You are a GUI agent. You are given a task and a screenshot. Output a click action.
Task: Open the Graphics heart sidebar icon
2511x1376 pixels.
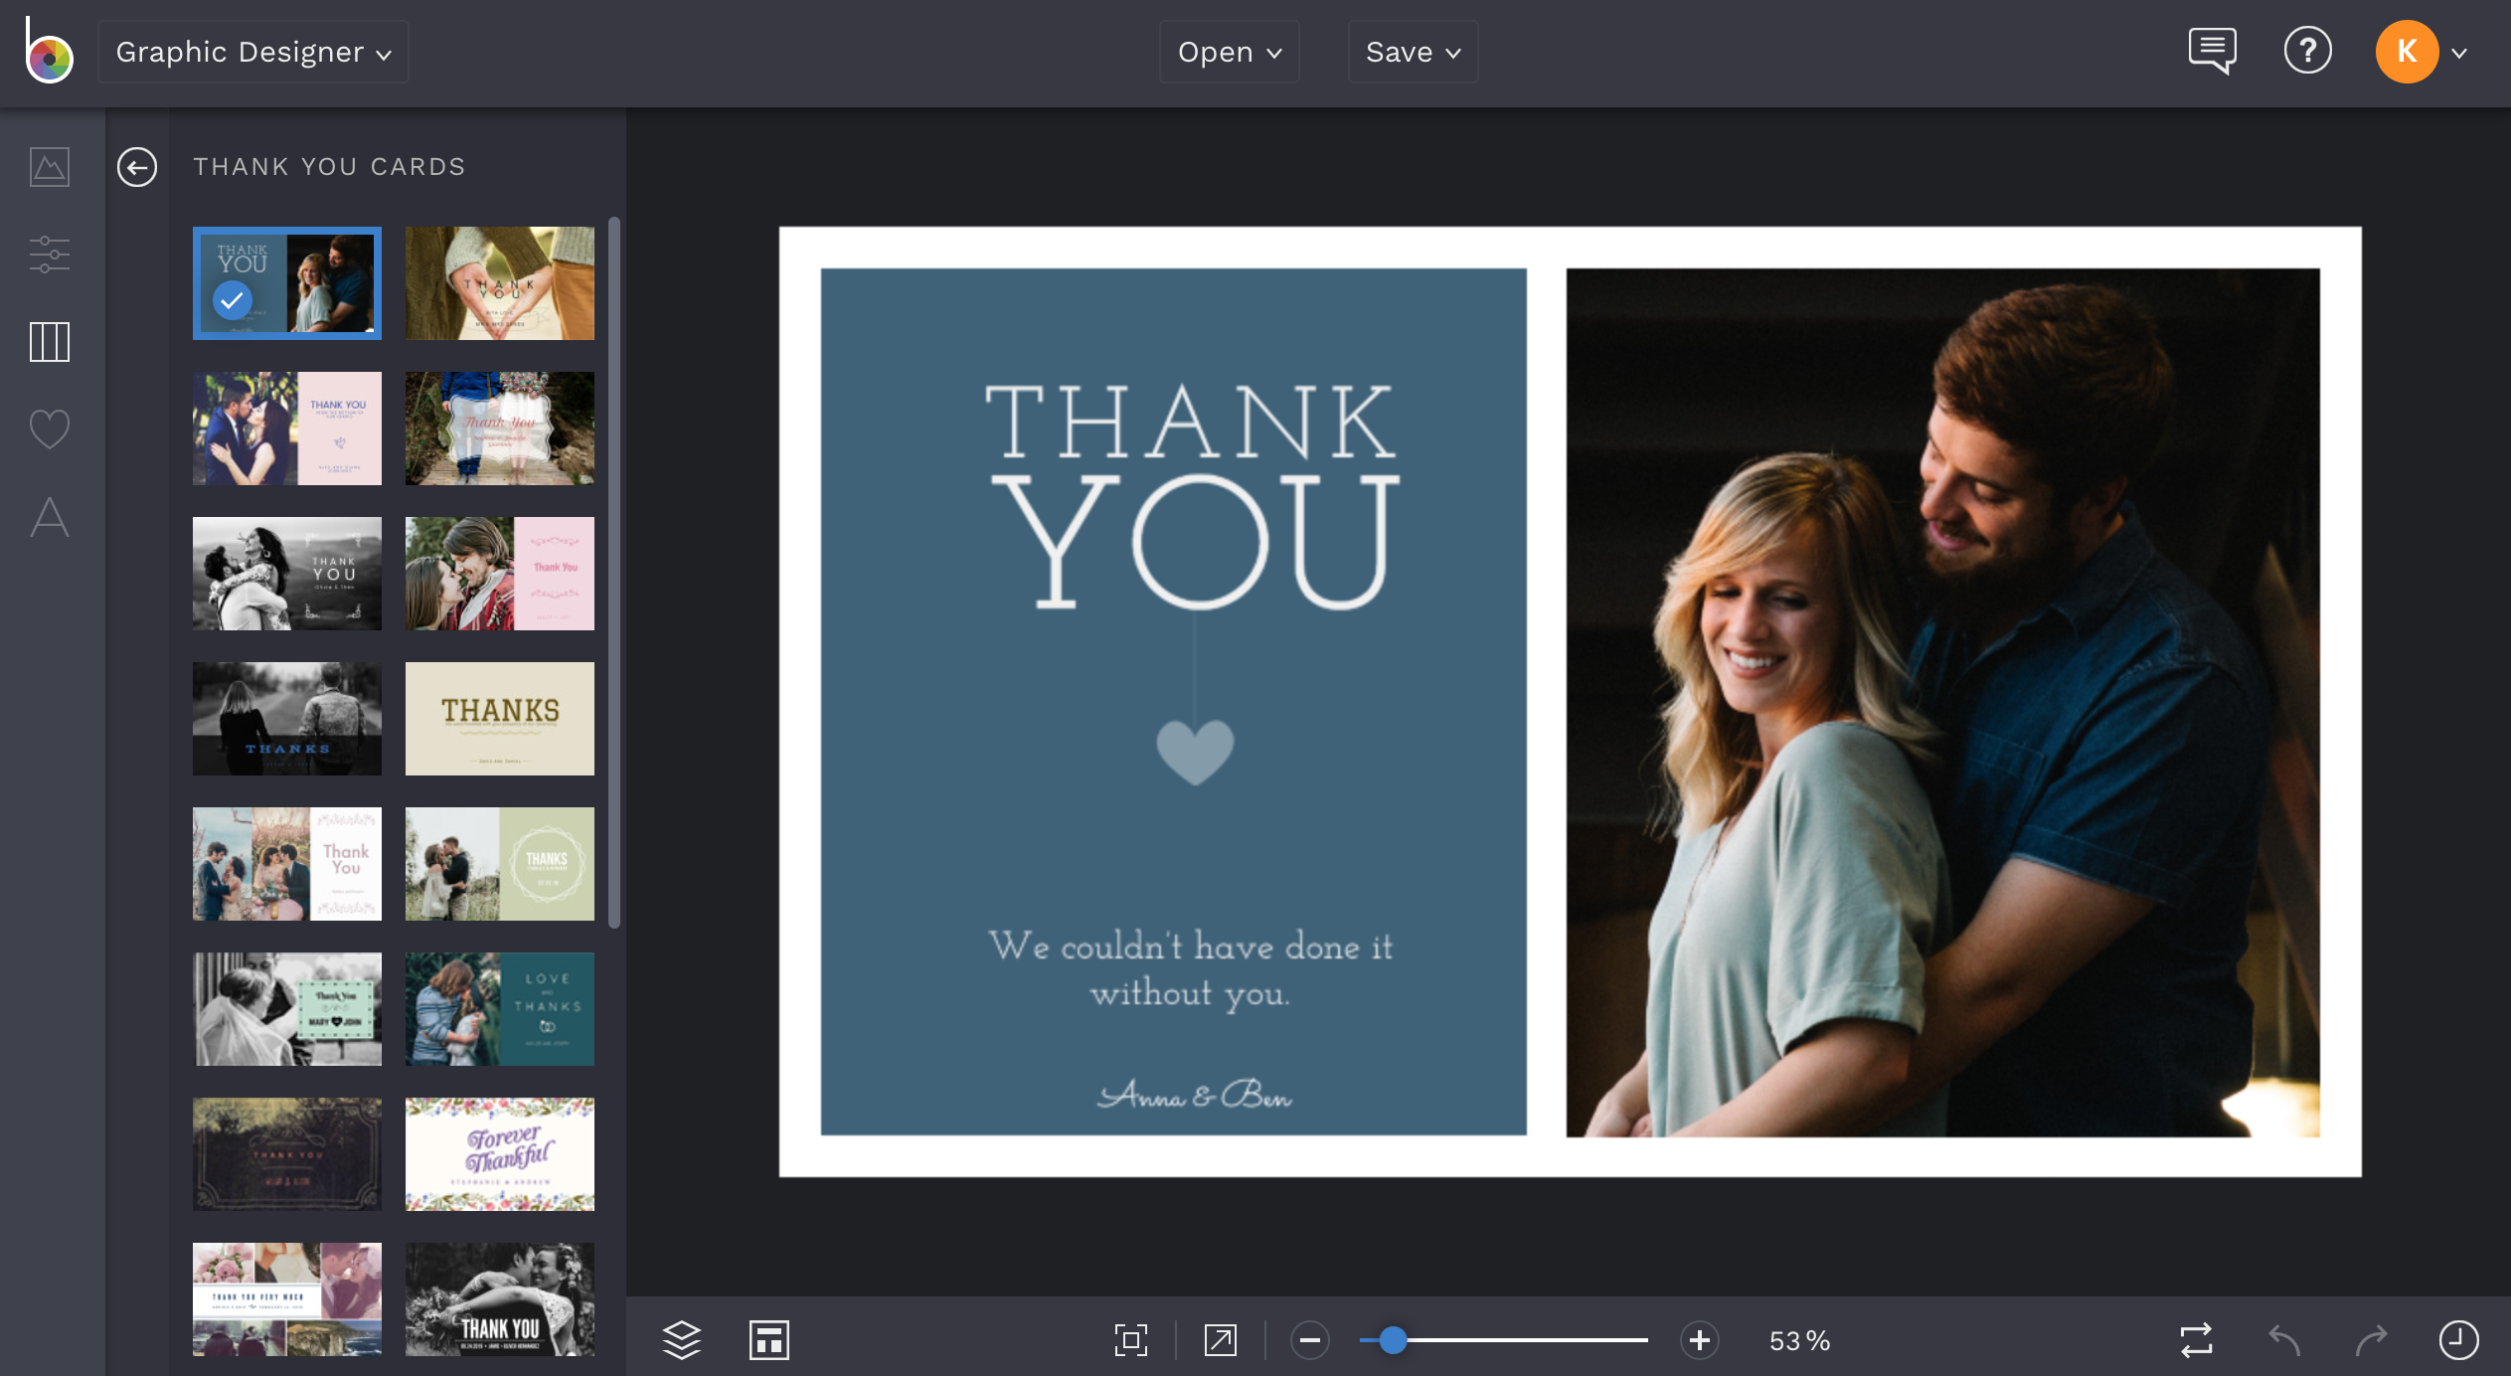pos(50,430)
